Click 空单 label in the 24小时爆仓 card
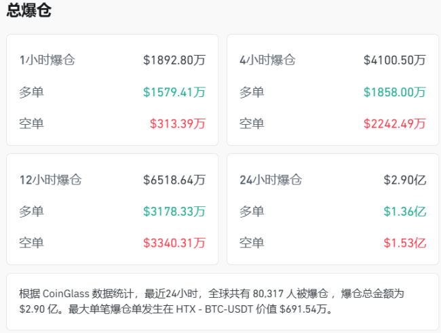 click(x=252, y=243)
